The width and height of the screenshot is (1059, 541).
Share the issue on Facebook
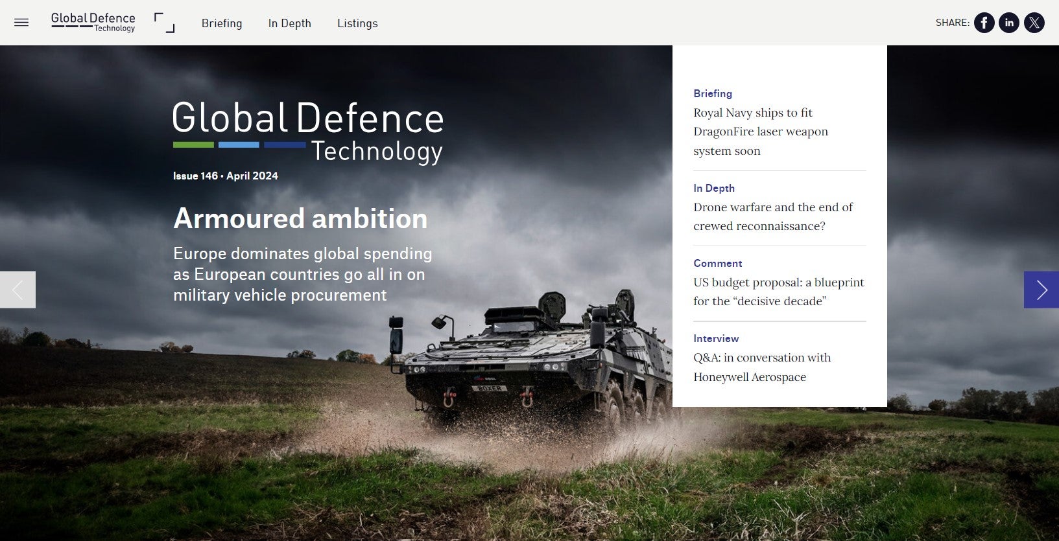tap(984, 23)
